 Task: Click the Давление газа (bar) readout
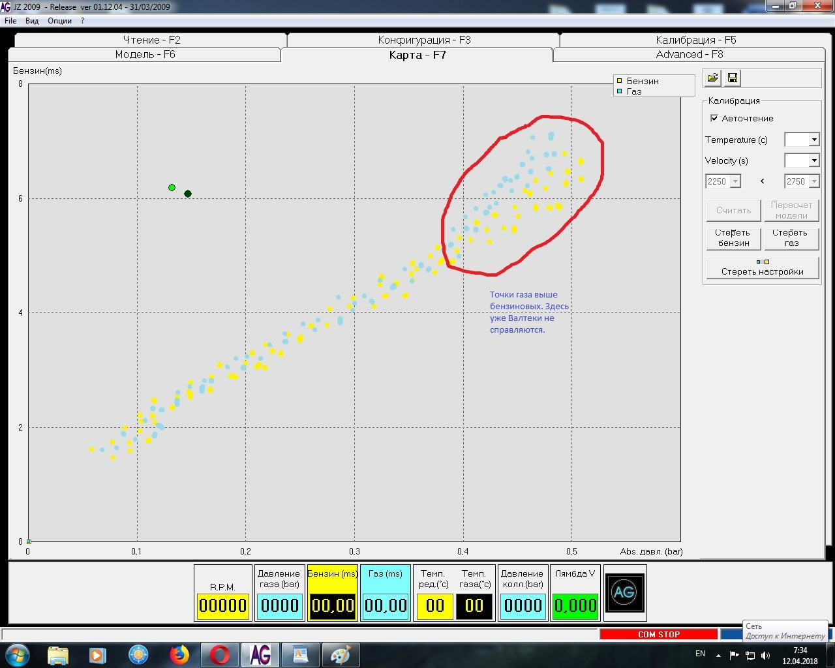click(279, 605)
